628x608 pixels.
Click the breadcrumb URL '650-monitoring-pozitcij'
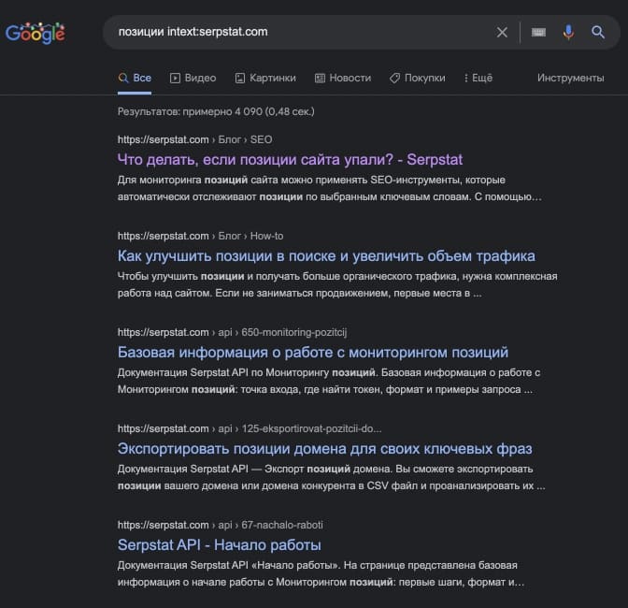pyautogui.click(x=233, y=332)
